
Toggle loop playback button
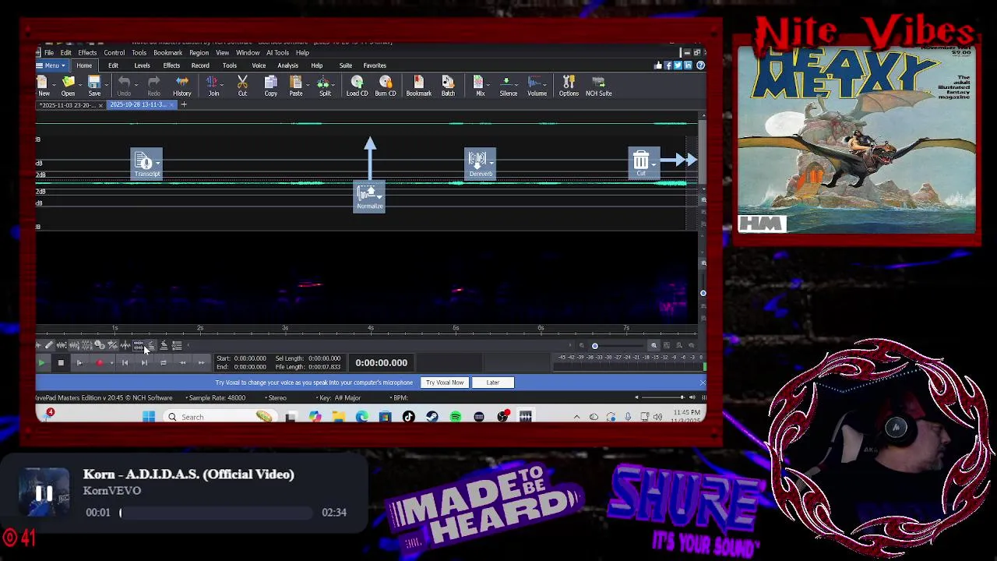point(163,363)
